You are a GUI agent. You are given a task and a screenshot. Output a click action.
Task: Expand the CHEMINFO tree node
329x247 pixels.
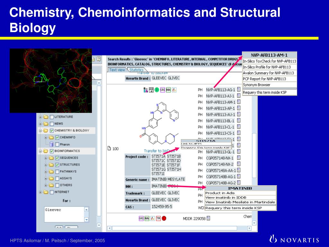(x=46, y=138)
